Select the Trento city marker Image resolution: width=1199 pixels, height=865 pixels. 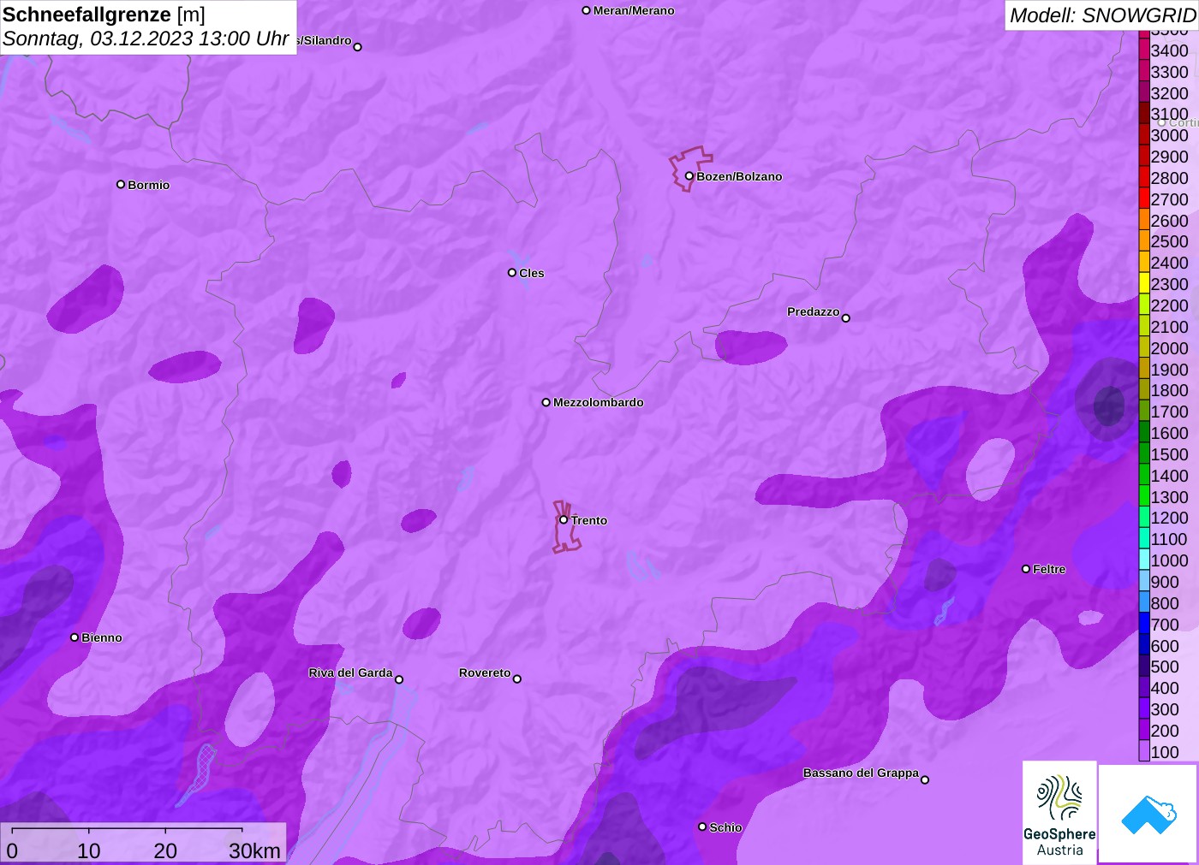(x=564, y=519)
